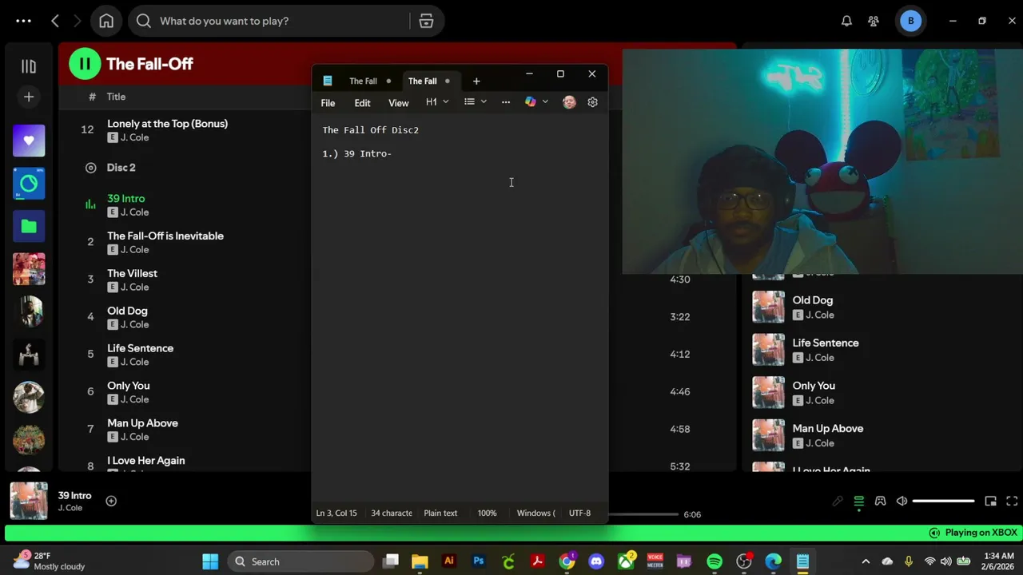The image size is (1023, 575).
Task: Create a playlist with the sidebar plus button
Action: click(29, 97)
